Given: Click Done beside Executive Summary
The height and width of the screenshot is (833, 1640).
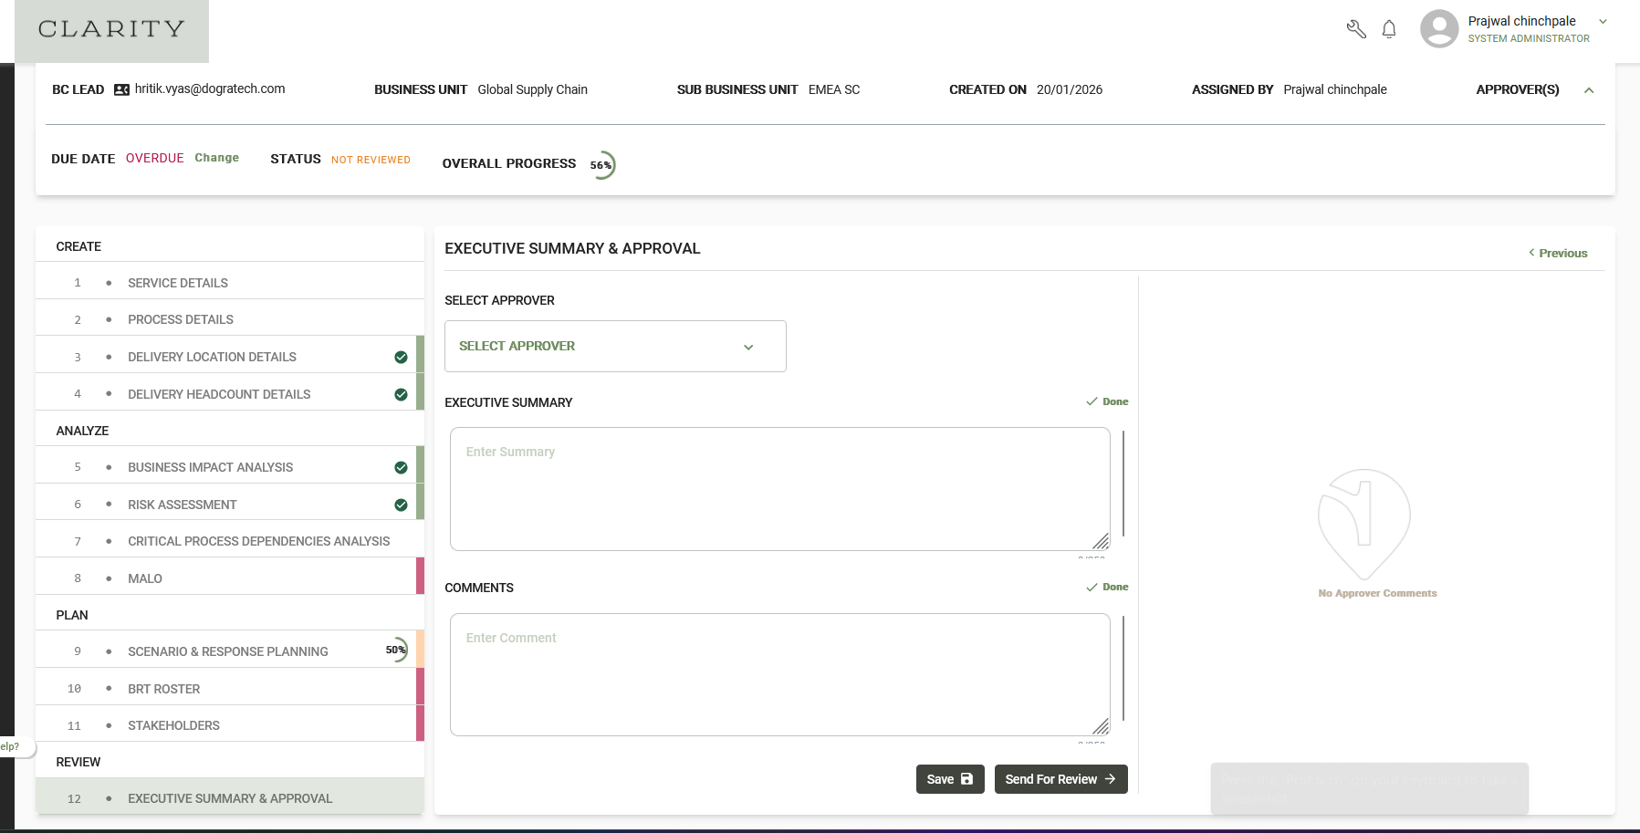Looking at the screenshot, I should [x=1107, y=401].
